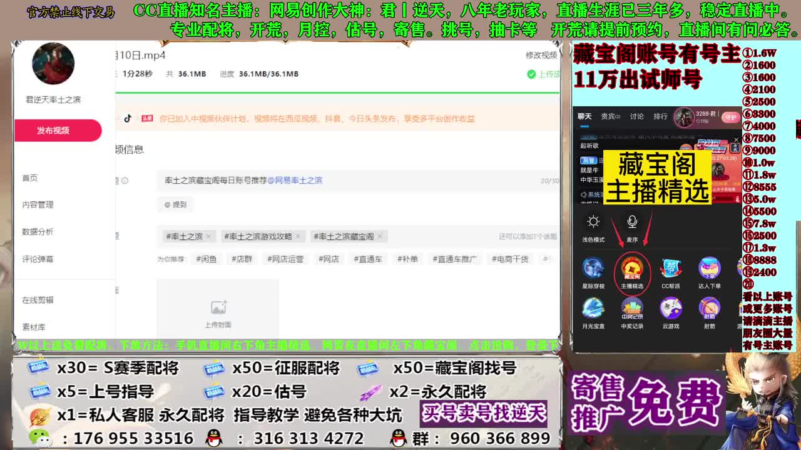The height and width of the screenshot is (450, 801).
Task: Click the hashtag topic input field
Action: coord(358,236)
